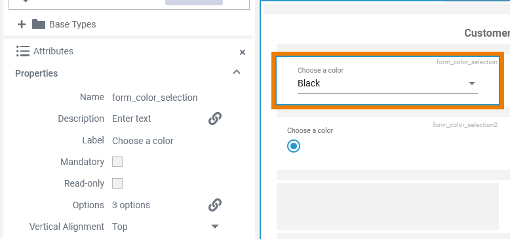Edit the Name field form_color_selection
Image resolution: width=510 pixels, height=239 pixels.
[155, 98]
